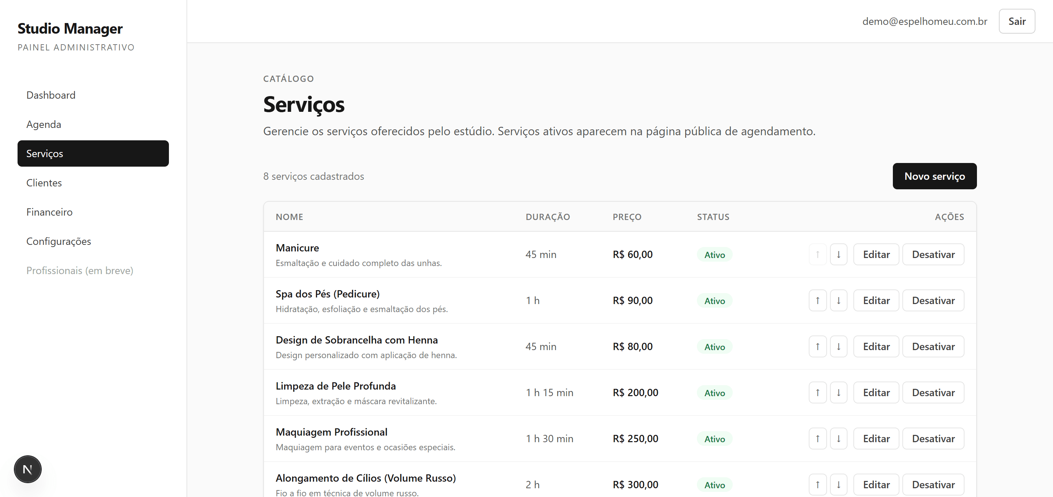
Task: Edit Maquiagem Profissional service
Action: click(x=876, y=439)
